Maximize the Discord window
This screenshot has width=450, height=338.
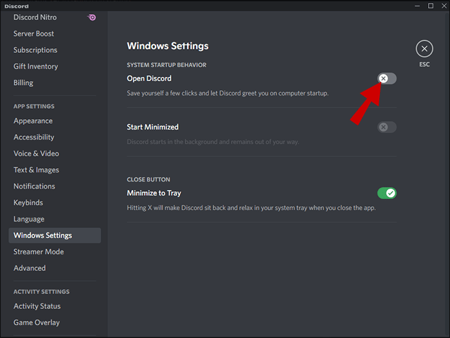pyautogui.click(x=431, y=6)
